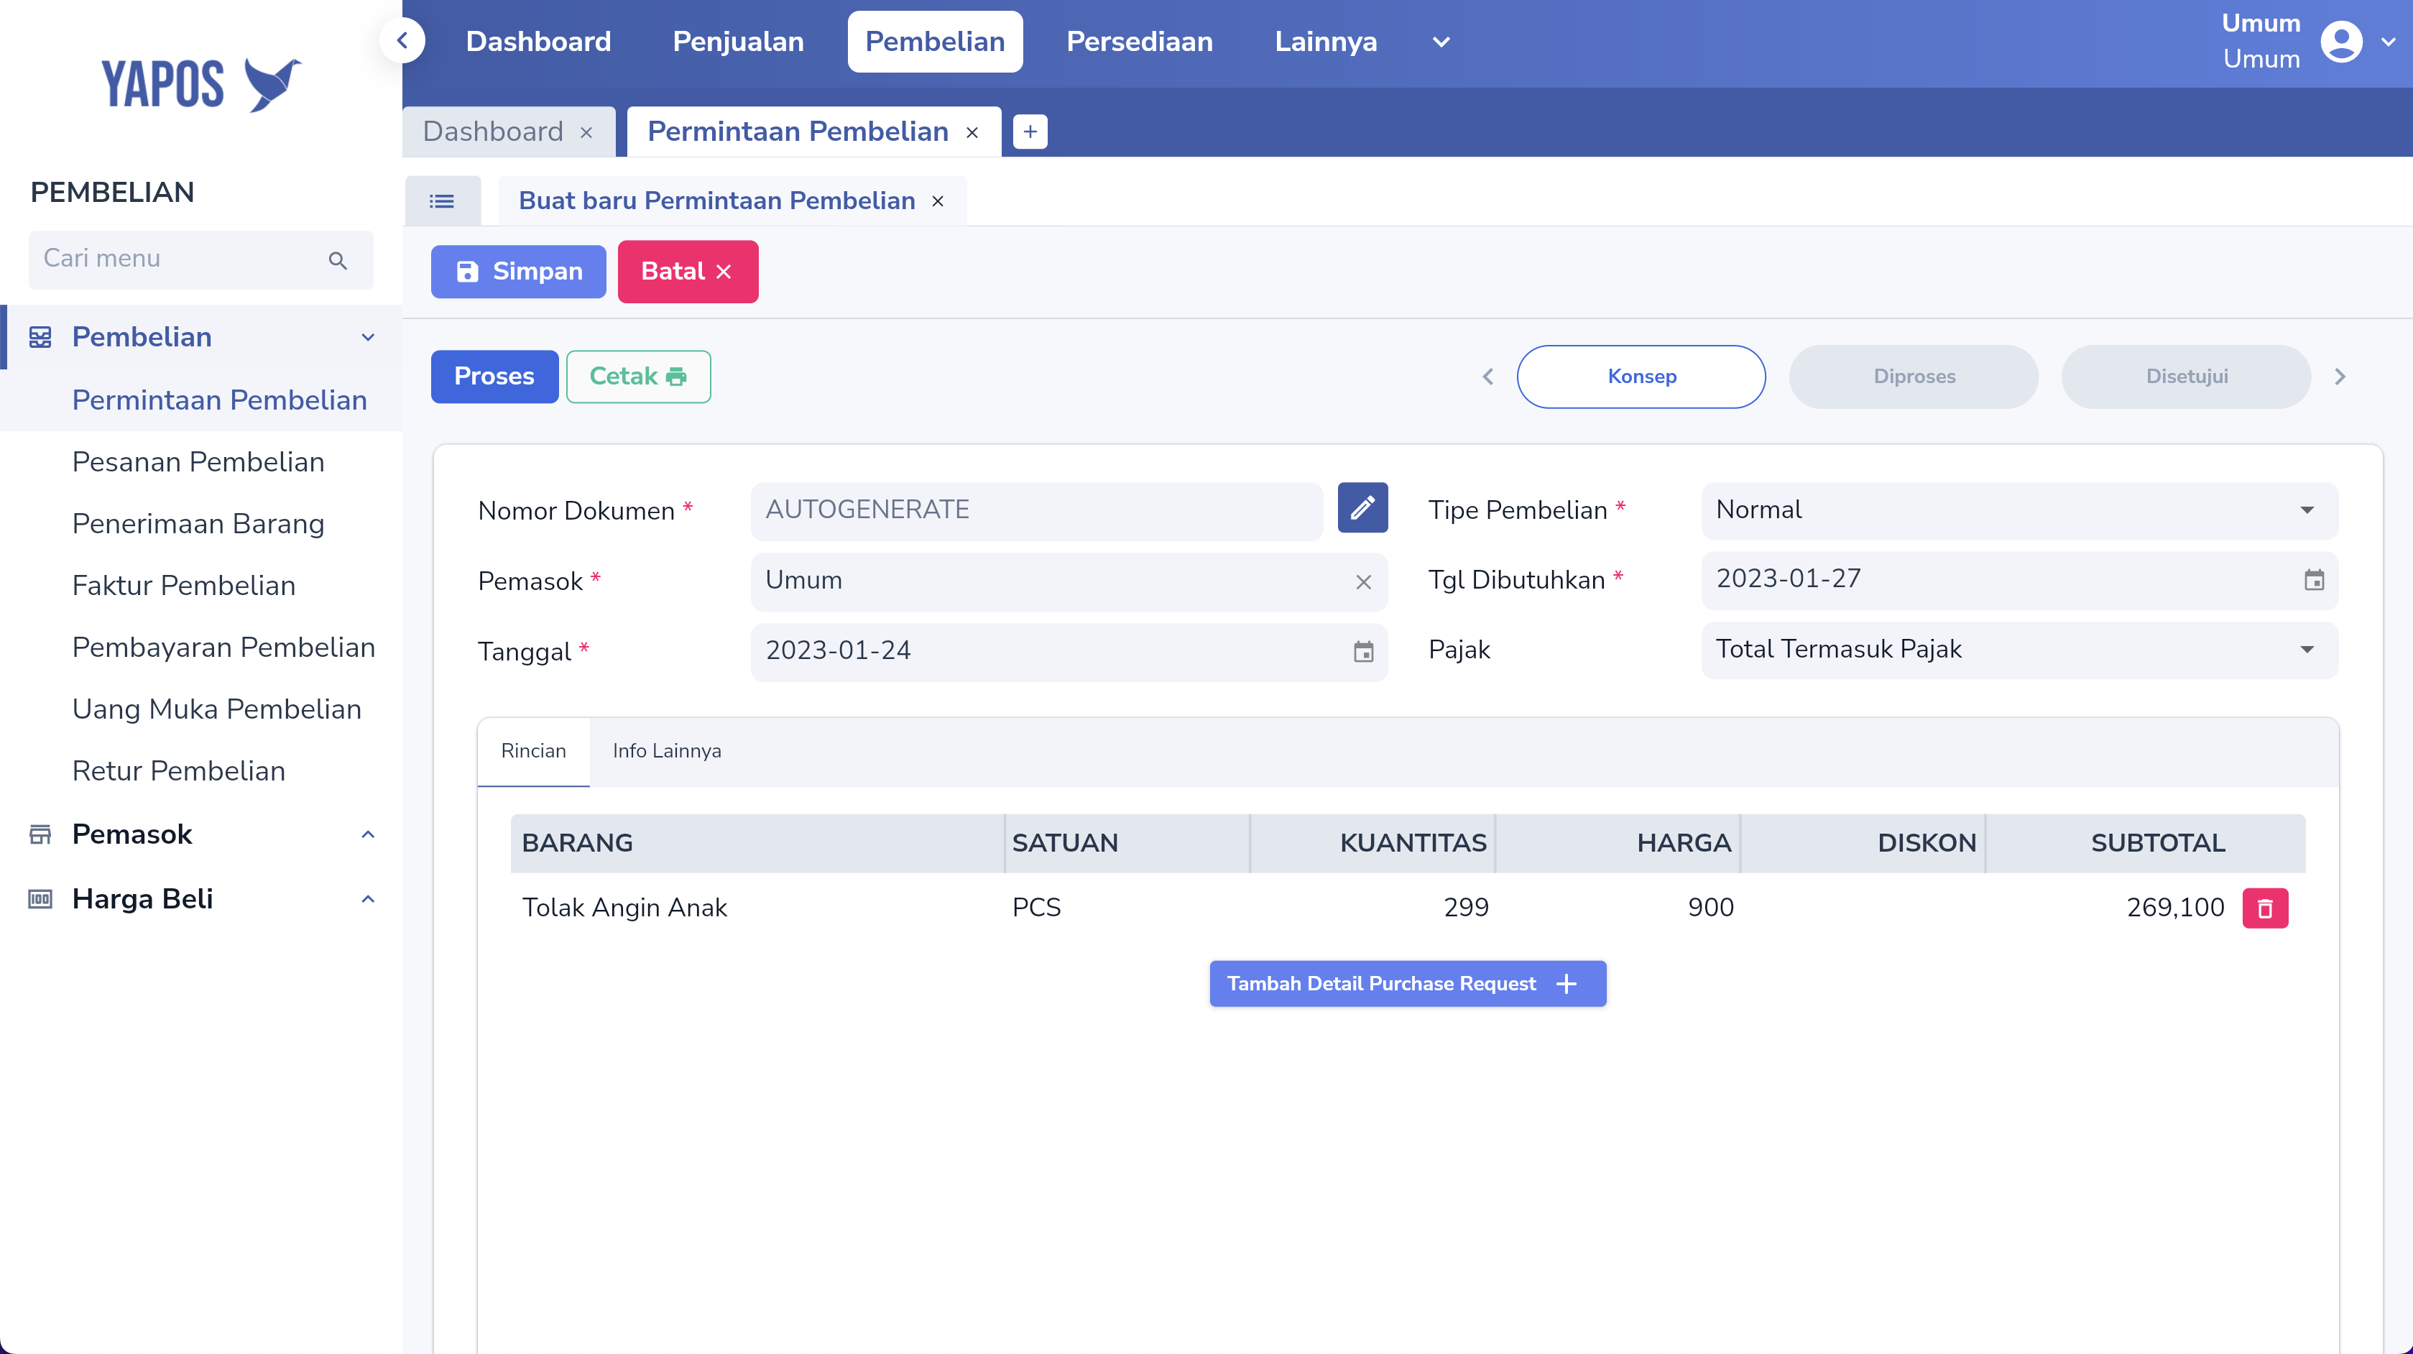
Task: Click the search magnifier icon in Cari menu
Action: 338,259
